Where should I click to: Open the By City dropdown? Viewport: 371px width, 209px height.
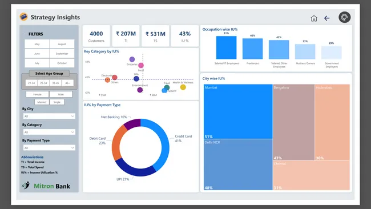click(49, 116)
